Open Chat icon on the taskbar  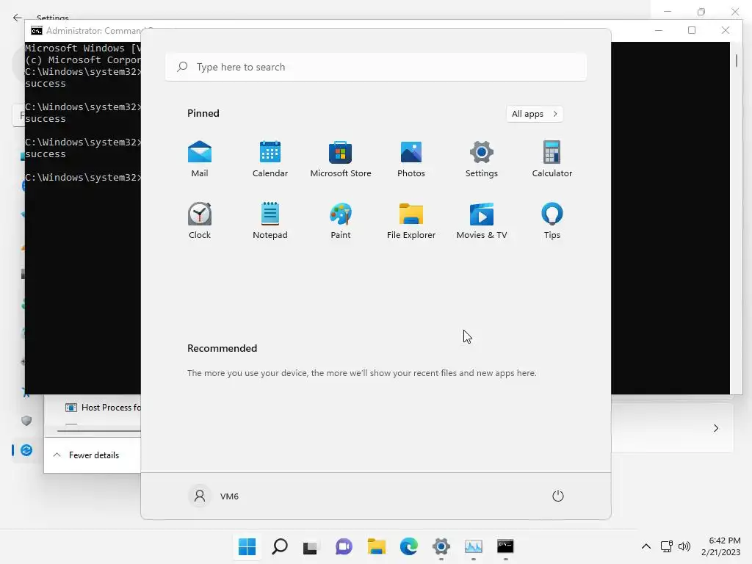344,546
